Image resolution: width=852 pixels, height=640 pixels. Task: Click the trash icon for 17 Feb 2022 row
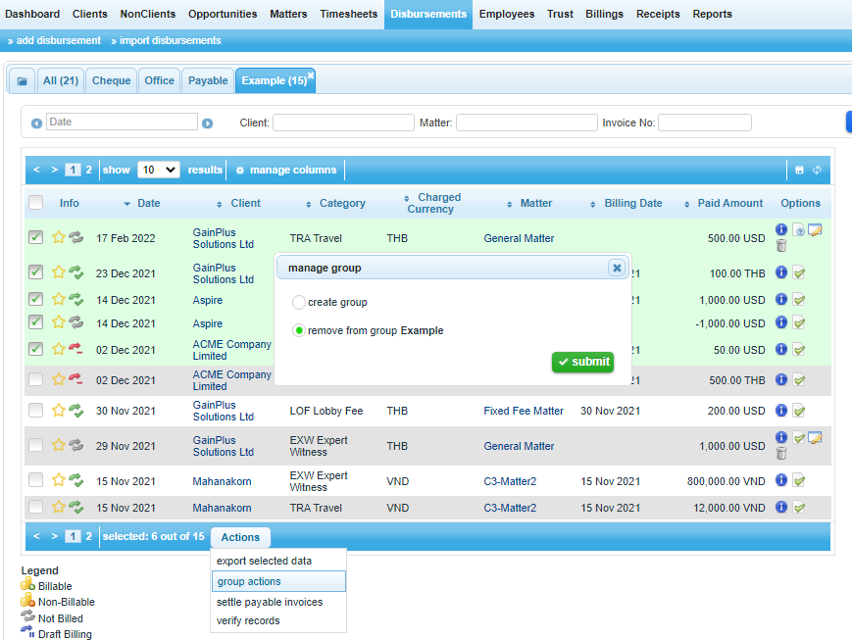click(781, 245)
